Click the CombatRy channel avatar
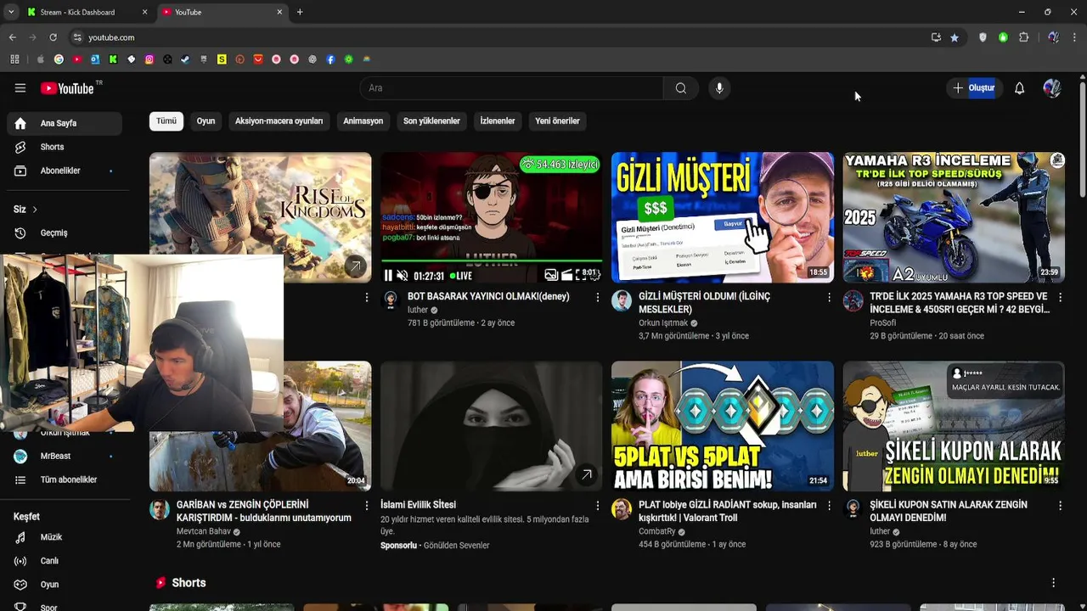The width and height of the screenshot is (1087, 611). point(622,509)
